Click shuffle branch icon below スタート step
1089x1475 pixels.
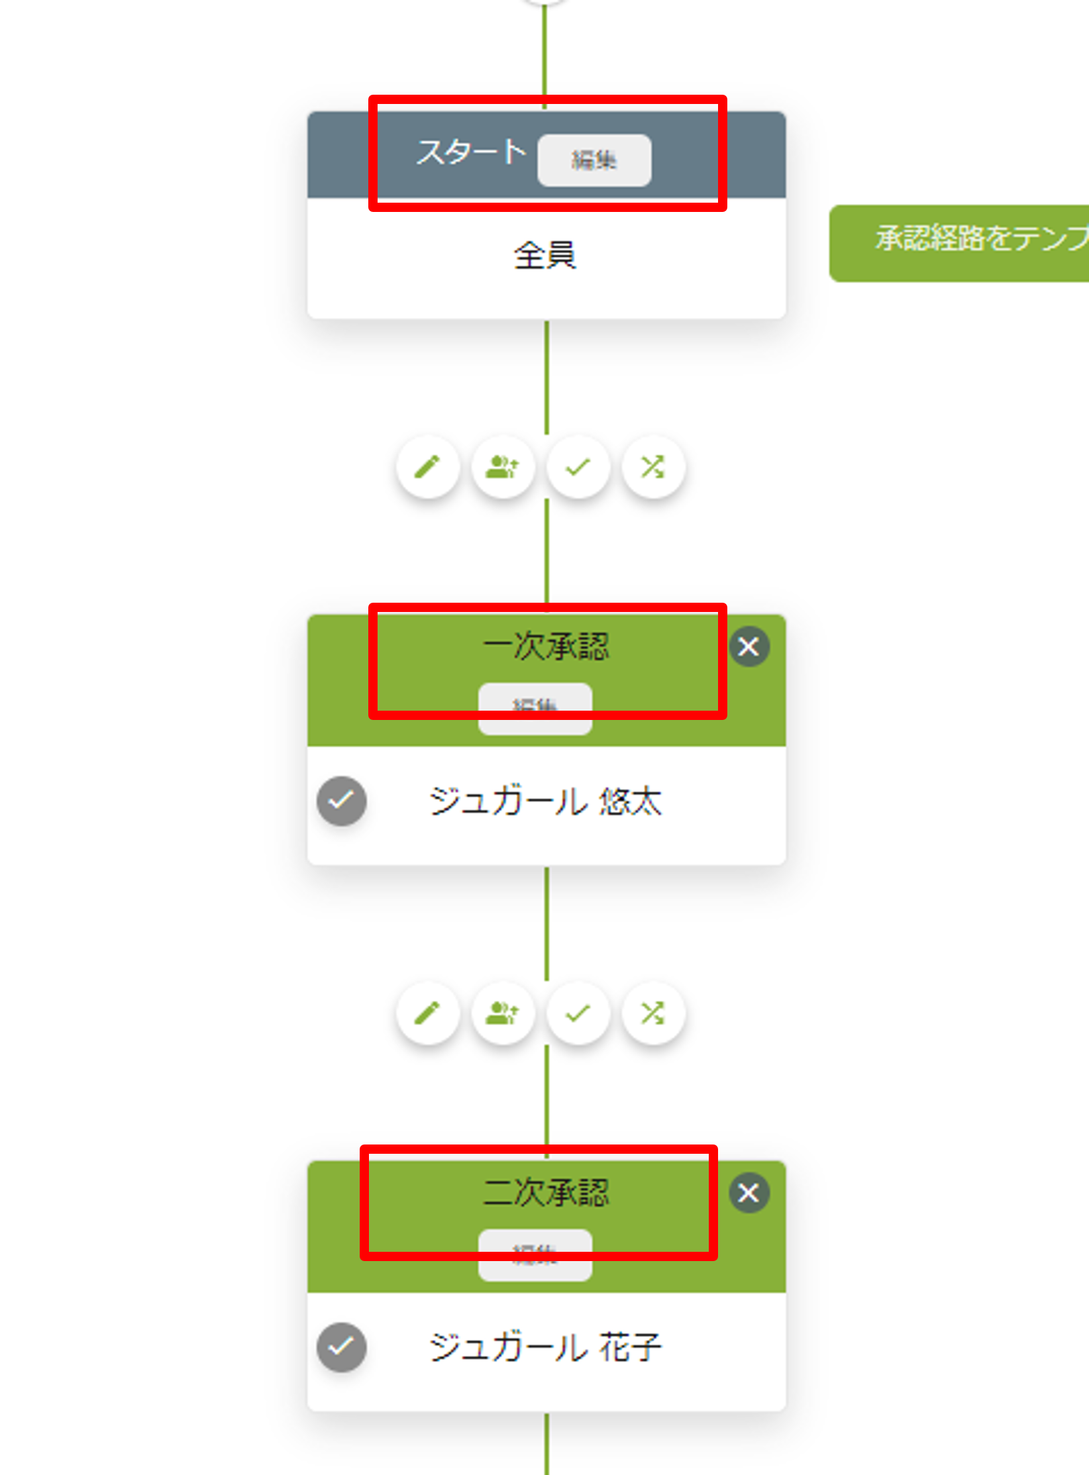pos(653,467)
